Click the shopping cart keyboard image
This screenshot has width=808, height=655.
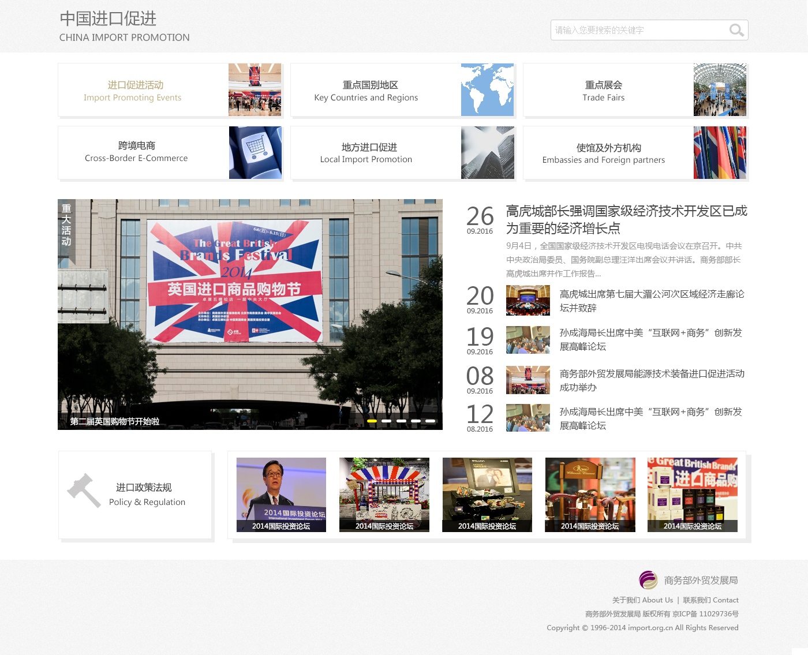click(x=255, y=152)
